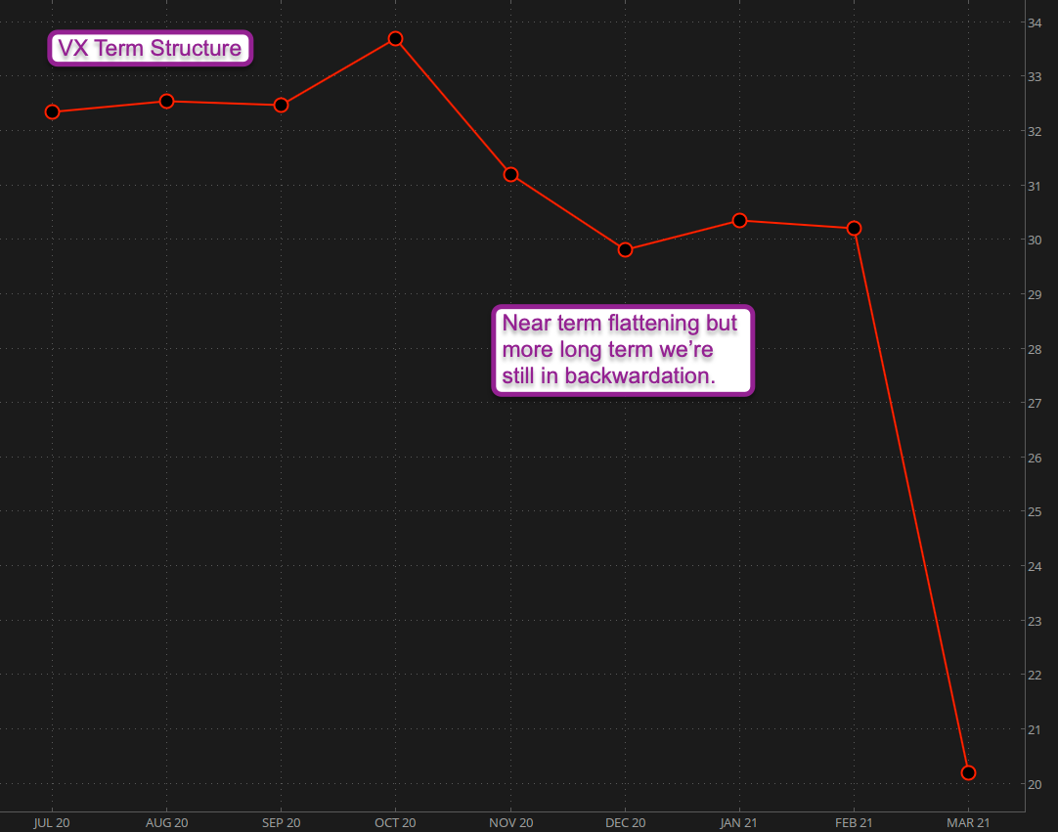1058x832 pixels.
Task: Click the 31 value on price axis
Action: pyautogui.click(x=1035, y=186)
